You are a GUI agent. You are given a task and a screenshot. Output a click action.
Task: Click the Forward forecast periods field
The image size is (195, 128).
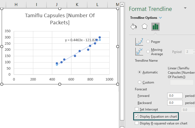point(175,96)
